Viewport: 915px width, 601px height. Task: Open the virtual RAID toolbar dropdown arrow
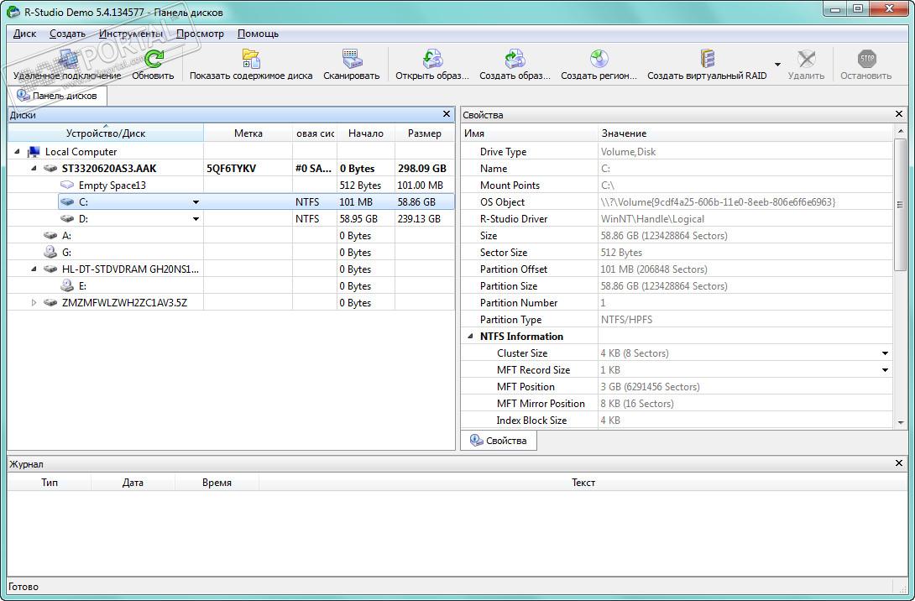click(777, 64)
